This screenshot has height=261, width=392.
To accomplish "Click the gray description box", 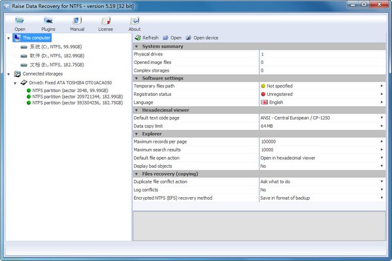I will (259, 226).
